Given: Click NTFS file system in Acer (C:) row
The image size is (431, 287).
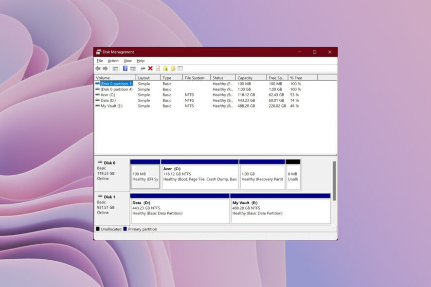Looking at the screenshot, I should [189, 95].
